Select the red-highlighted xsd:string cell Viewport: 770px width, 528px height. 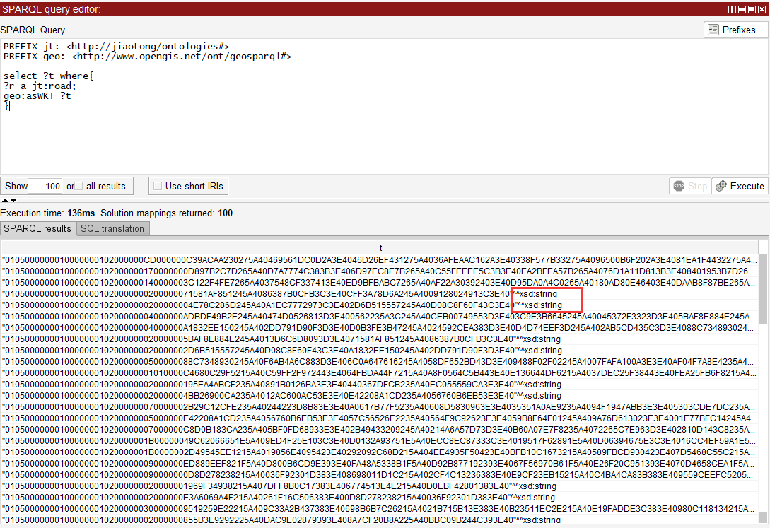[546, 300]
